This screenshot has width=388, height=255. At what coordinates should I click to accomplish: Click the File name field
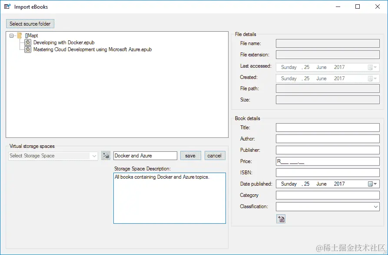328,43
